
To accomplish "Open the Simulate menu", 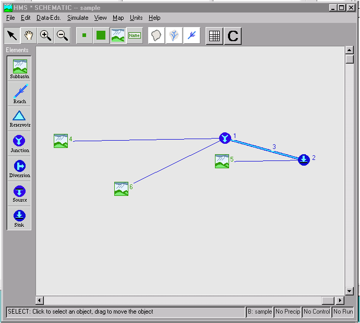I will pos(78,18).
